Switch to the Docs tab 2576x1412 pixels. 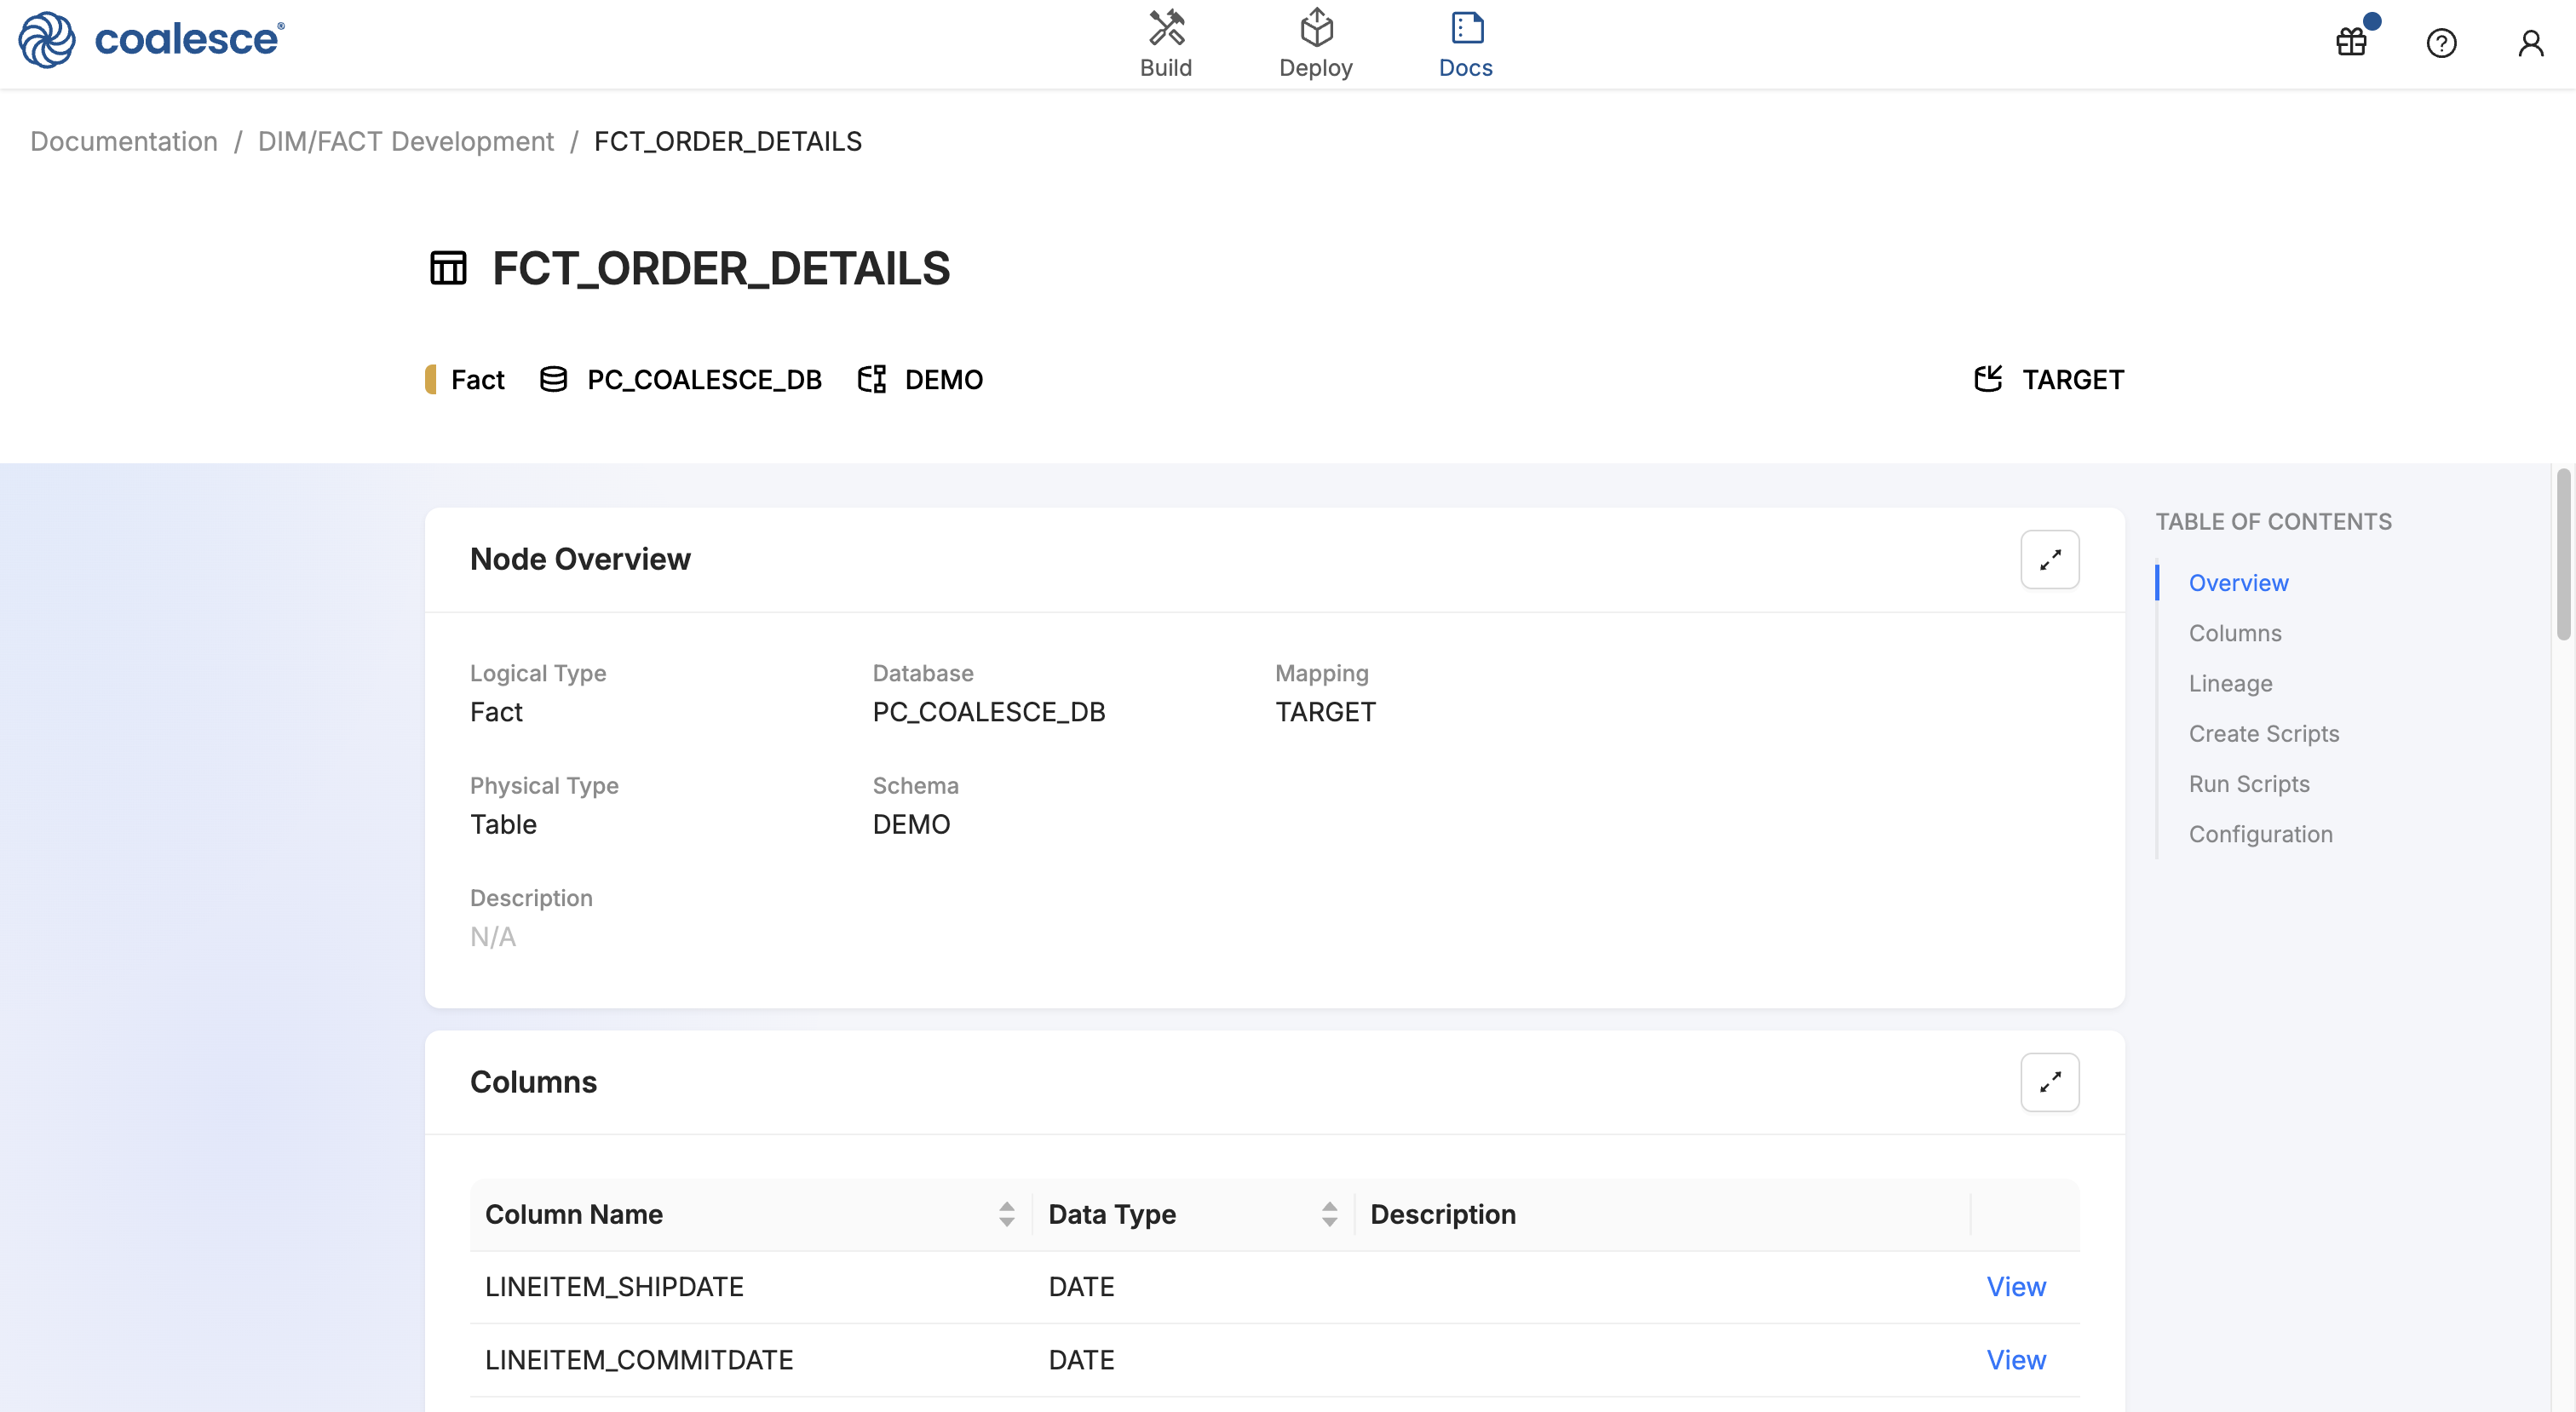coord(1465,44)
